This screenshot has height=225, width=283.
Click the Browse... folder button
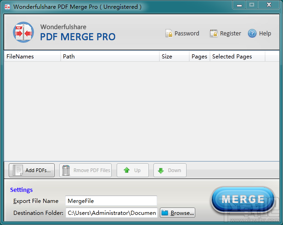[178, 213]
